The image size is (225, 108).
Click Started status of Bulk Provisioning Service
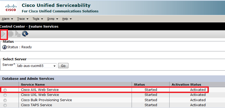(x=151, y=100)
